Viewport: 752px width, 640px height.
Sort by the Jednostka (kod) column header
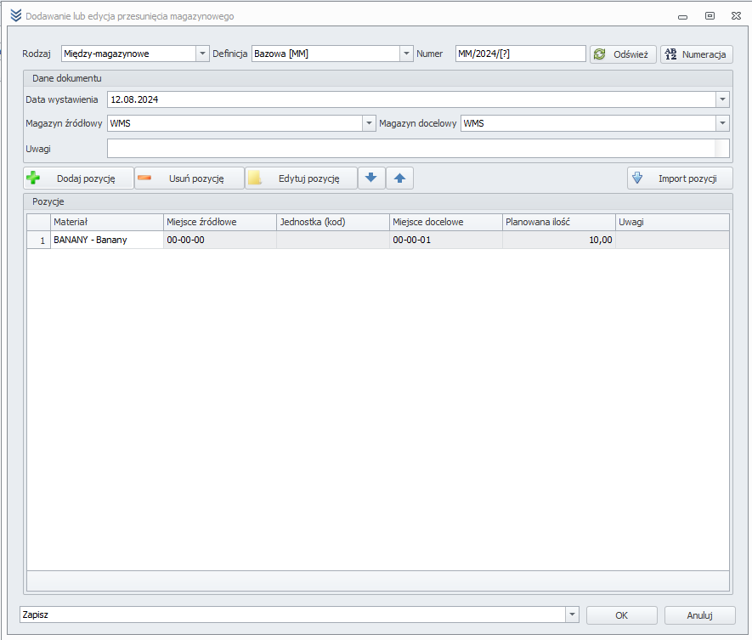tap(333, 222)
